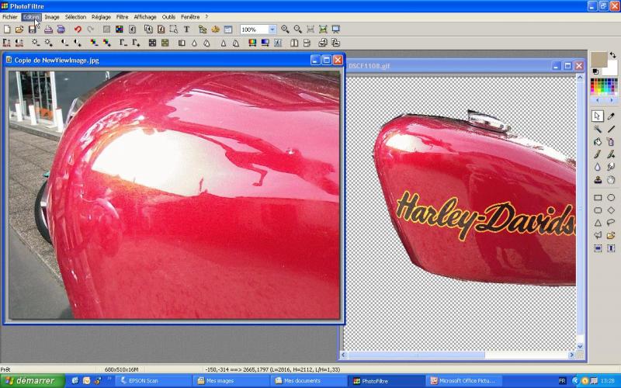Open the Filtre menu
This screenshot has width=621, height=388.
pyautogui.click(x=122, y=17)
